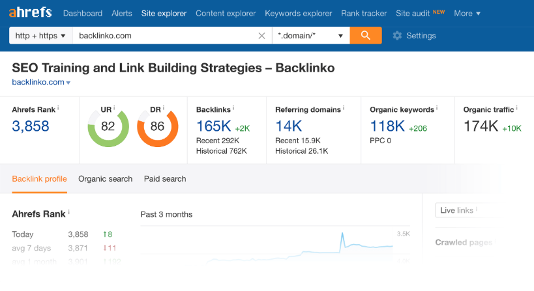Click the Backlinks count 165K

coord(214,126)
